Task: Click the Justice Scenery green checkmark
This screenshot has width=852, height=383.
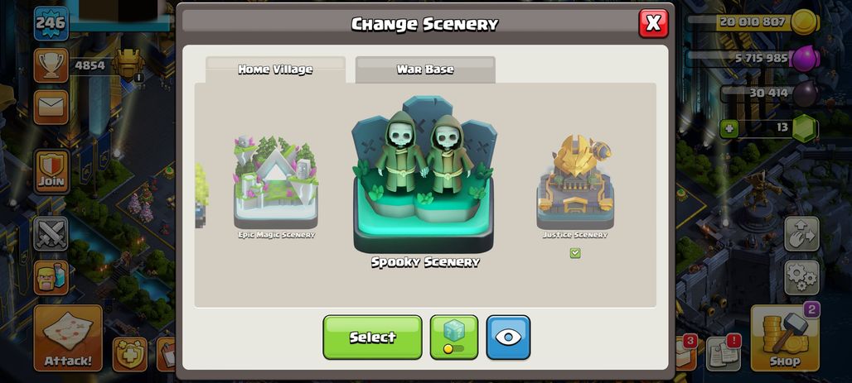Action: pyautogui.click(x=575, y=253)
